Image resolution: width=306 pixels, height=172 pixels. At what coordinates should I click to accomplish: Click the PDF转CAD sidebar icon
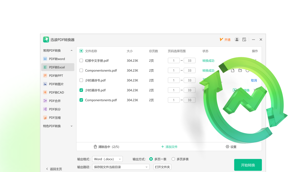(x=45, y=92)
